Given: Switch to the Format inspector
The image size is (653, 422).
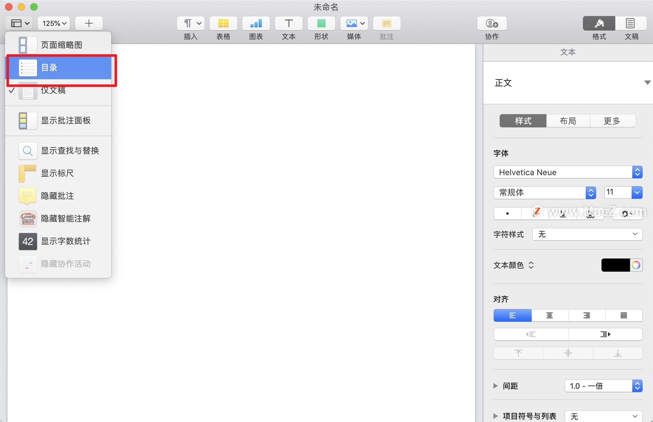Looking at the screenshot, I should 599,23.
